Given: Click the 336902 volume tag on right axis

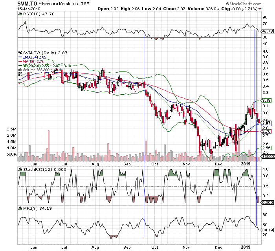Looking at the screenshot, I should pyautogui.click(x=268, y=156).
